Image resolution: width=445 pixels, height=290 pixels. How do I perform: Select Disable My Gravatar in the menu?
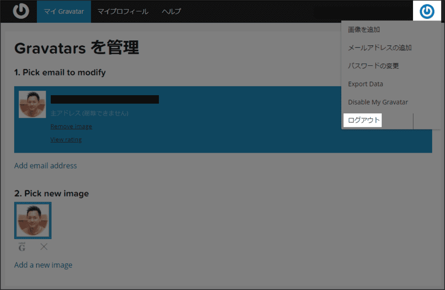click(378, 102)
